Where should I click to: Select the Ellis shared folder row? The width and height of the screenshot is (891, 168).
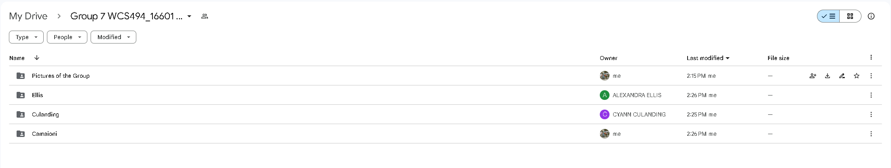pos(445,95)
